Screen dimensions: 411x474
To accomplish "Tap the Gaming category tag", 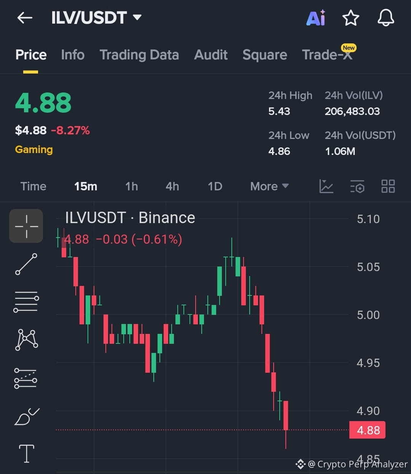I will [34, 149].
